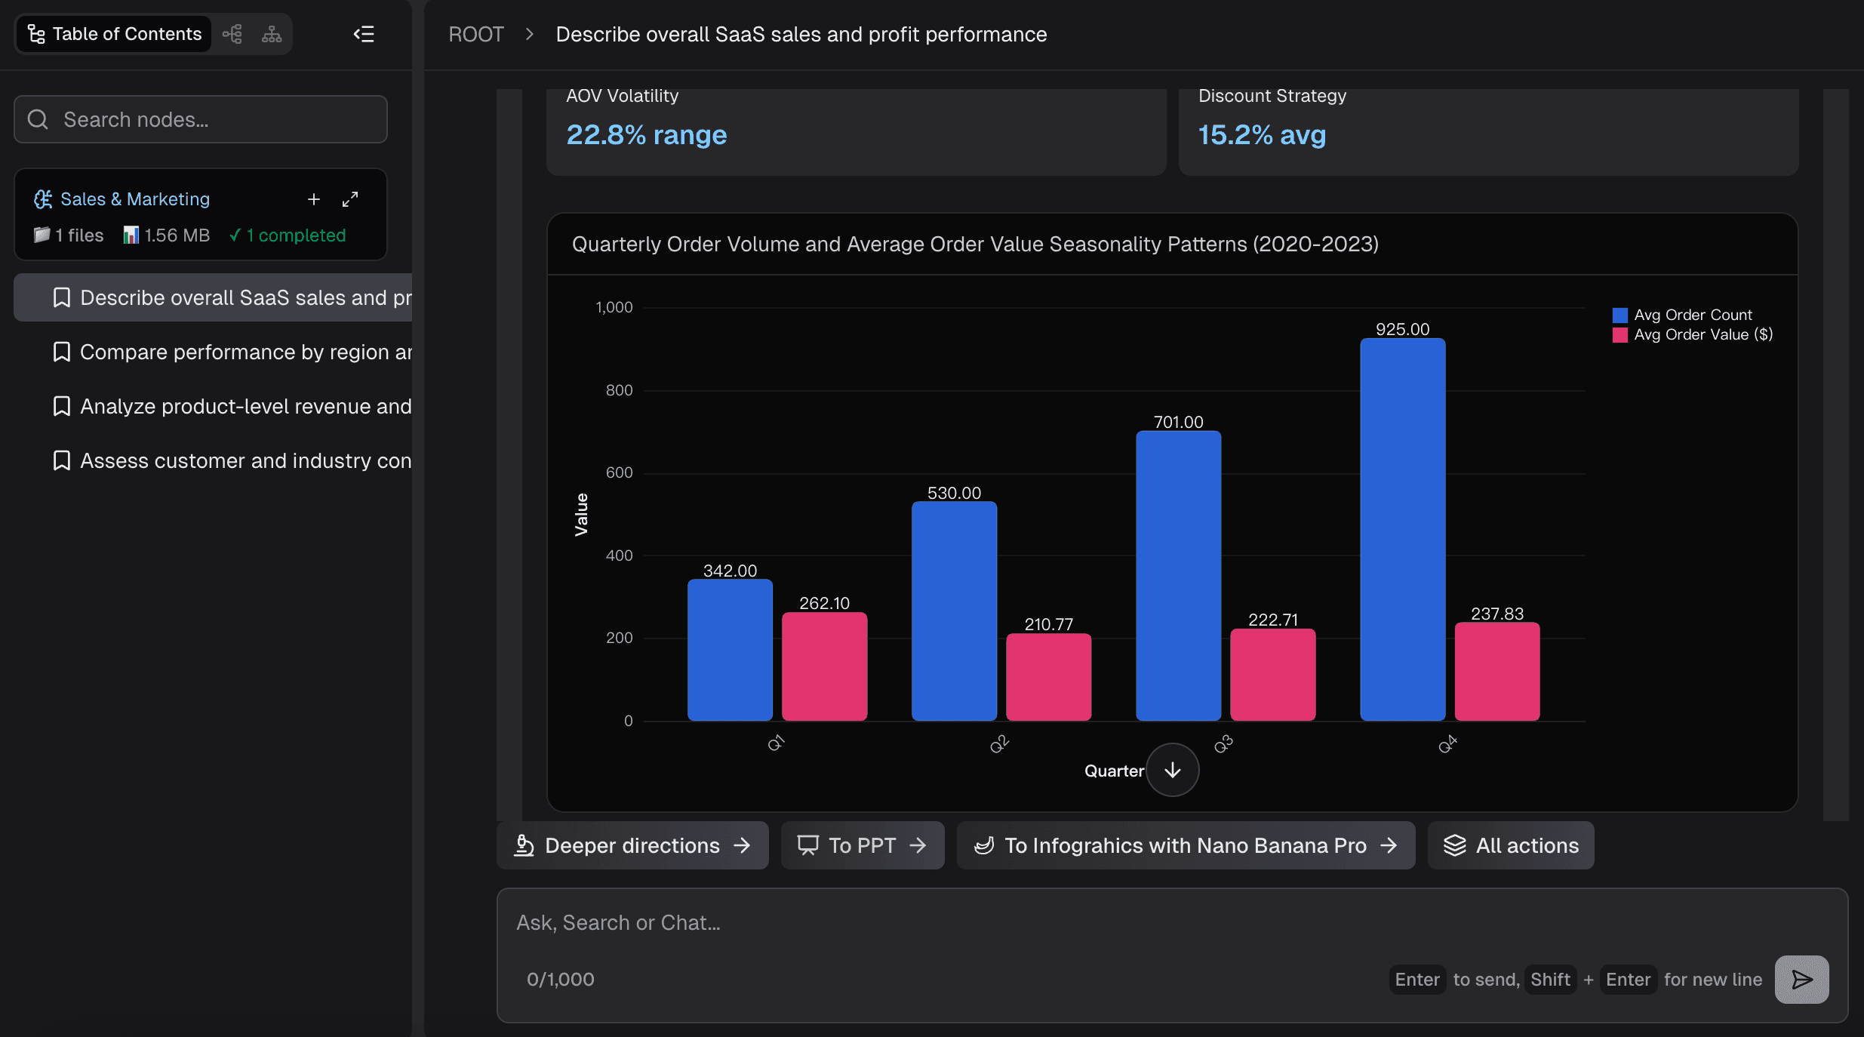Viewport: 1864px width, 1037px height.
Task: Click the plus icon in Sales & Marketing
Action: coord(314,199)
